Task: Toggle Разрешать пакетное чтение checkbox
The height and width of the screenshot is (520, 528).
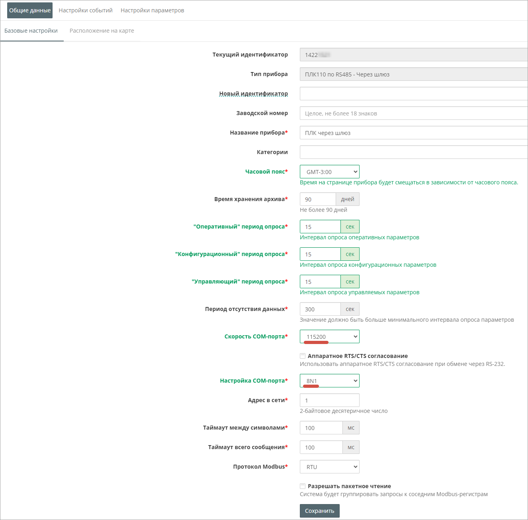Action: tap(303, 486)
